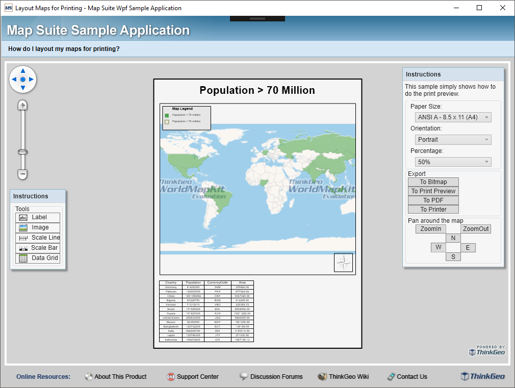Zoom in with the plus slider button

click(x=22, y=106)
